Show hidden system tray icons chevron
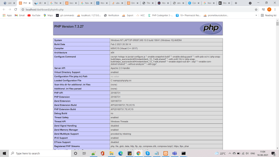Viewport: 279px width, 157px height. [230, 153]
